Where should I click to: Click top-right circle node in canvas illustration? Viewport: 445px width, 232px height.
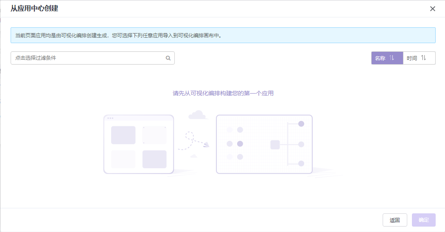pos(301,124)
